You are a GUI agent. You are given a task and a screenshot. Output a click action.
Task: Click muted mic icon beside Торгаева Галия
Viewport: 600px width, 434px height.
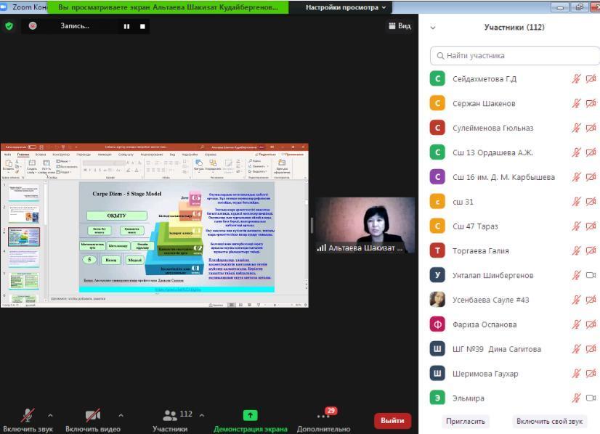[576, 251]
